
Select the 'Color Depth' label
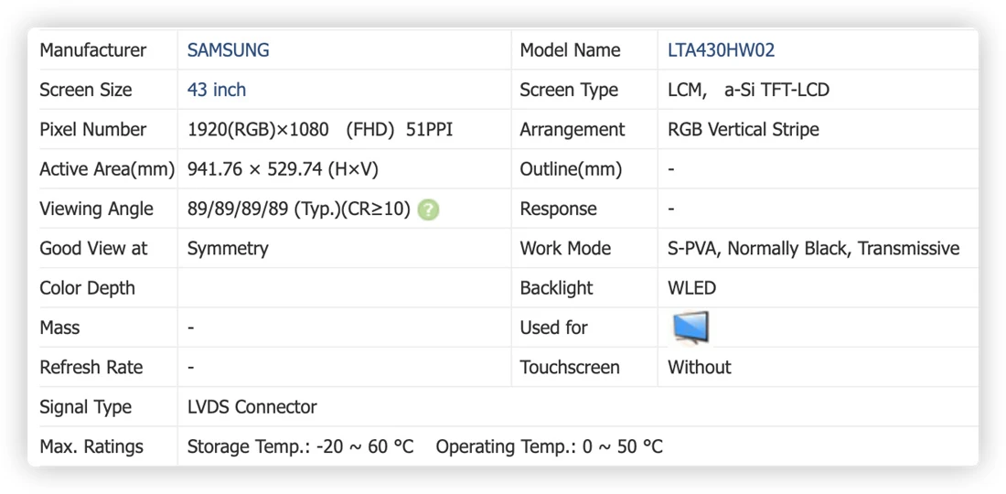87,288
